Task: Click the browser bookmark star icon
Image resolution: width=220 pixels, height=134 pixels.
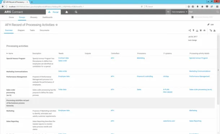Action: point(189,7)
